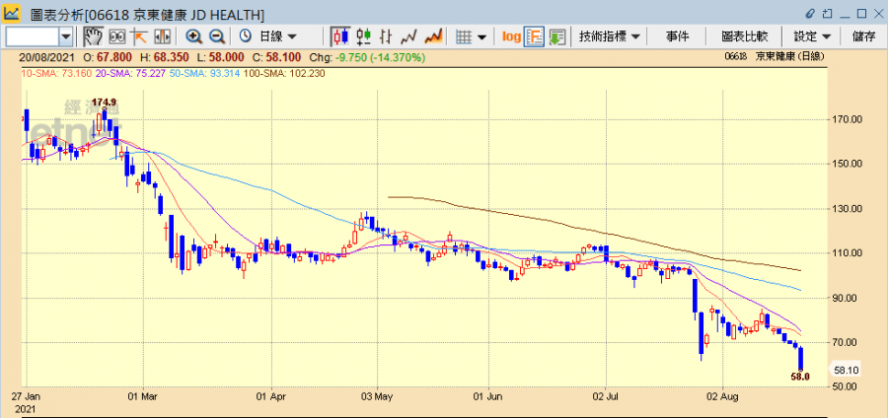888x418 pixels.
Task: Open the 設定 settings menu
Action: [812, 36]
